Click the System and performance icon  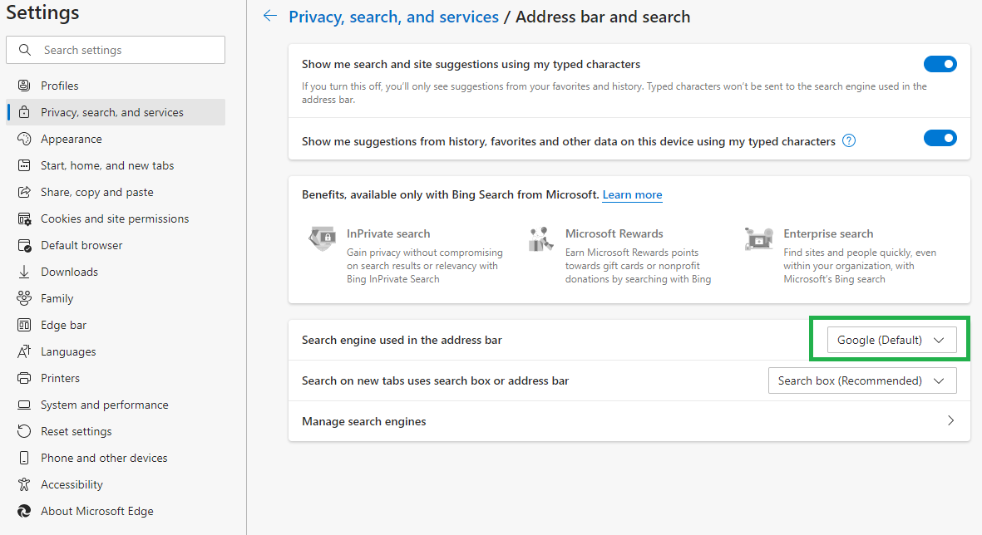coord(24,405)
